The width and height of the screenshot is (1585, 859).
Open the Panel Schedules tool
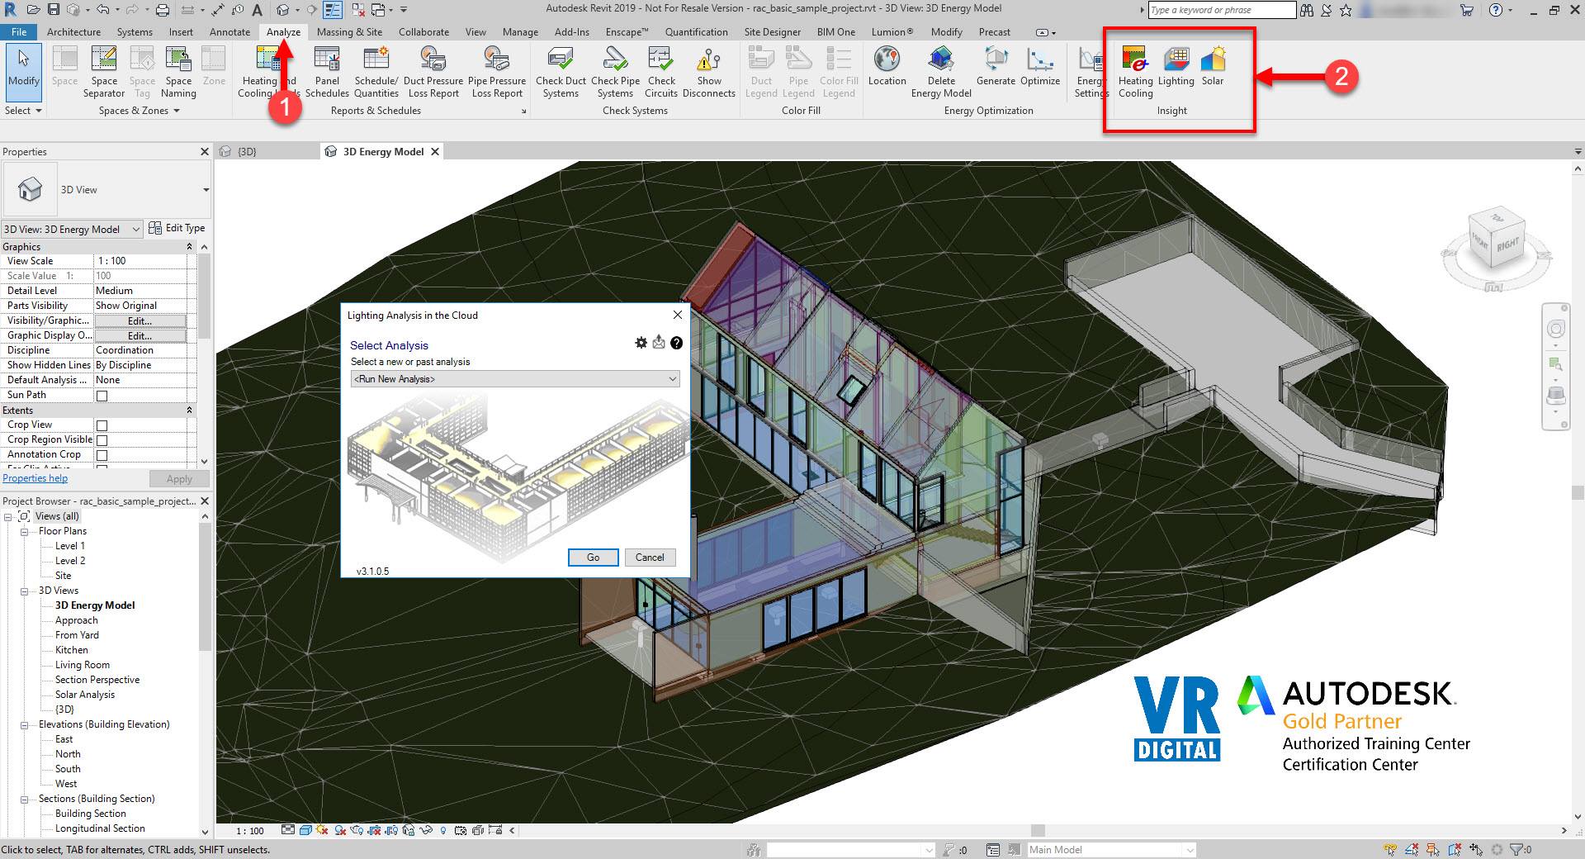pyautogui.click(x=327, y=73)
